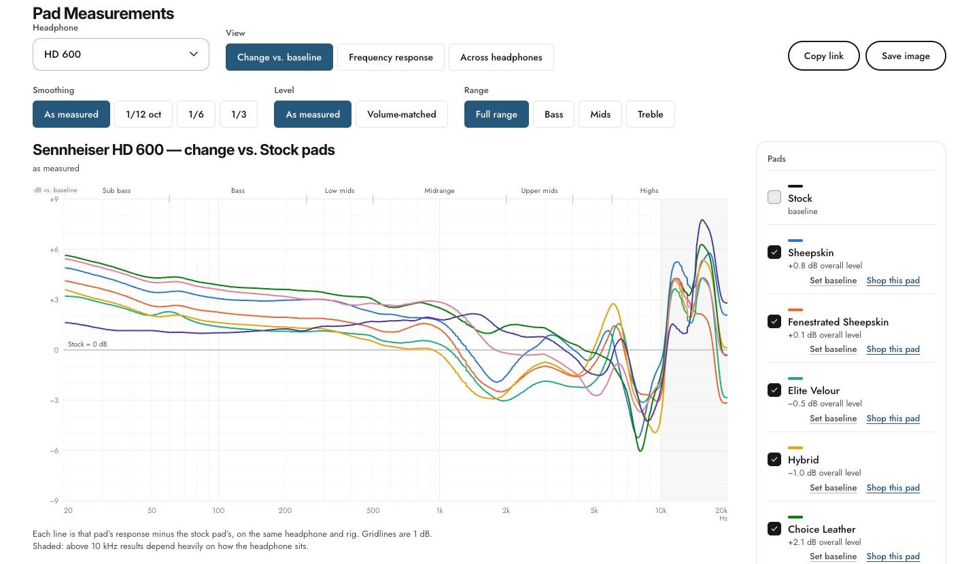The width and height of the screenshot is (979, 564).
Task: Select As measured smoothing option
Action: coord(71,114)
